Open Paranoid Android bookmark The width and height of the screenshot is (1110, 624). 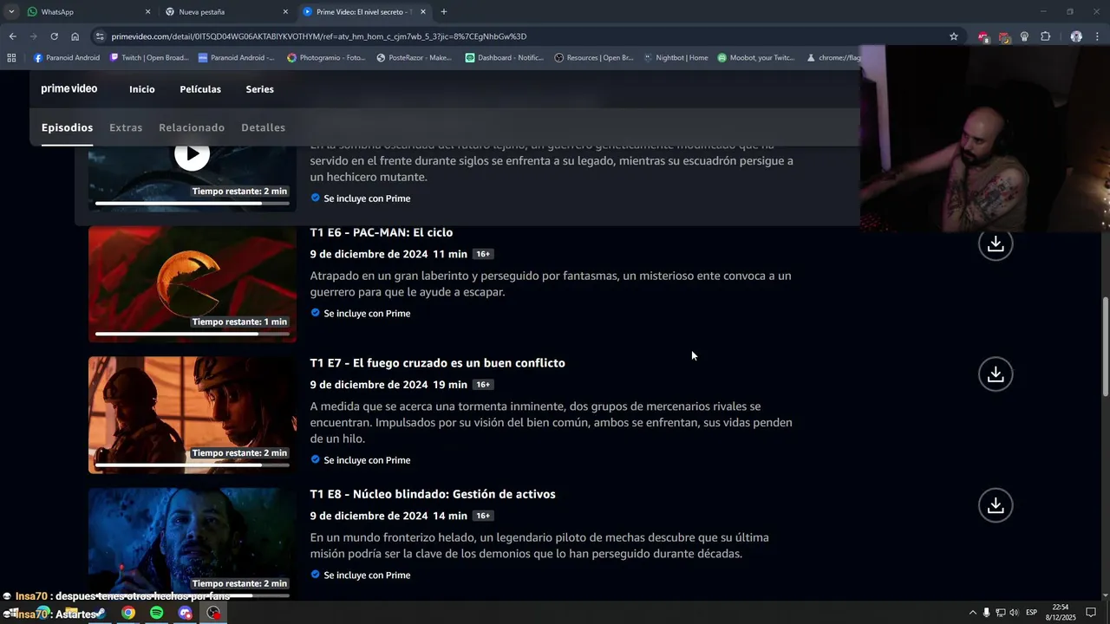point(67,58)
